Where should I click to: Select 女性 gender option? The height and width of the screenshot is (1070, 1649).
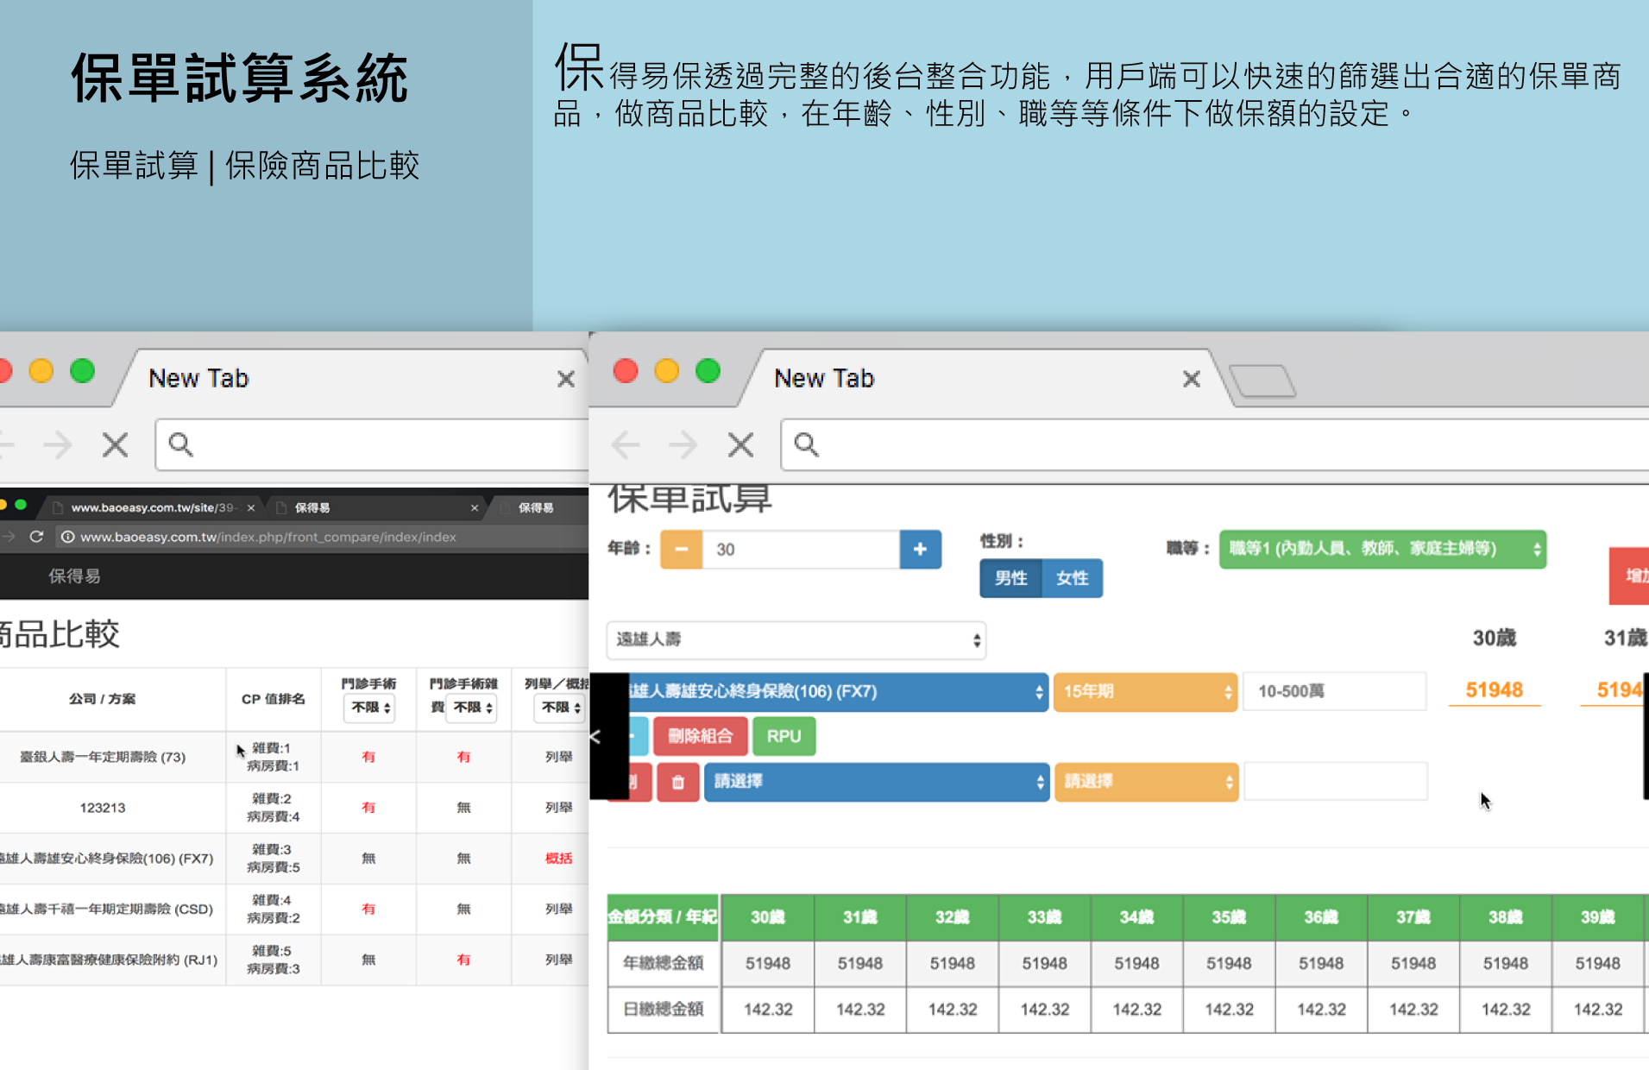(x=1072, y=578)
